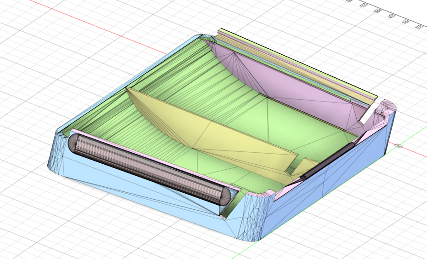Click the red axis line
This screenshot has width=427, height=259.
(98, 26)
